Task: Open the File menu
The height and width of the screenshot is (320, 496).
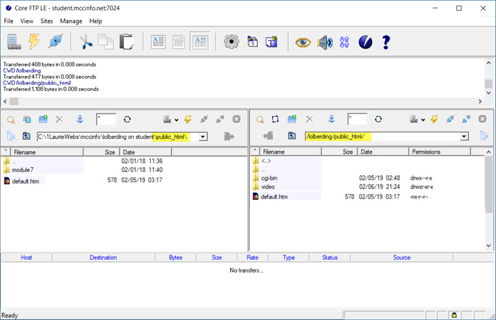Action: coord(9,21)
